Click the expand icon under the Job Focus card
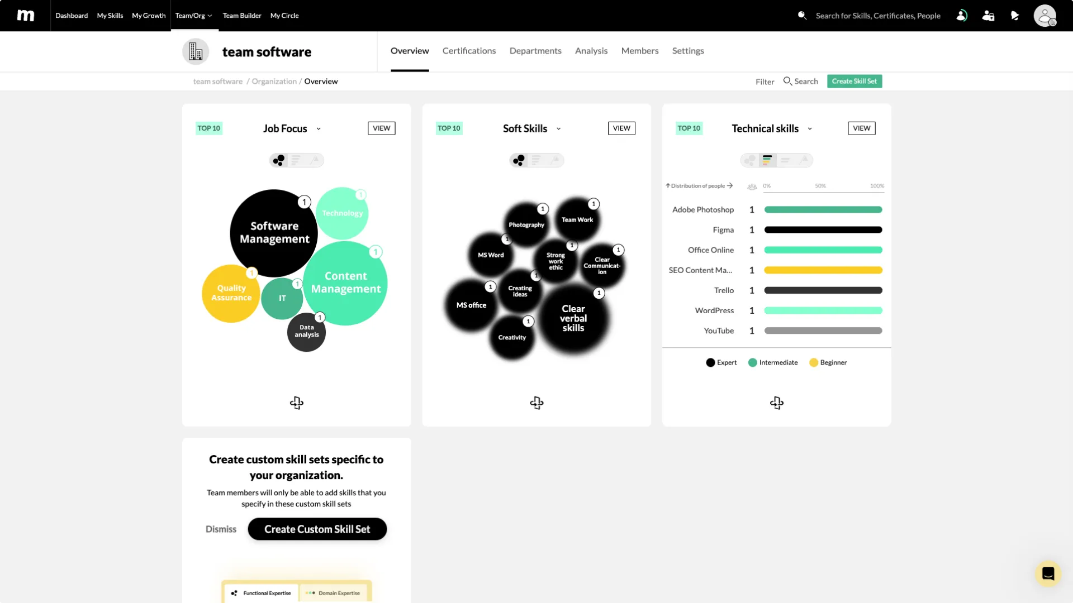The width and height of the screenshot is (1073, 603). click(x=296, y=403)
